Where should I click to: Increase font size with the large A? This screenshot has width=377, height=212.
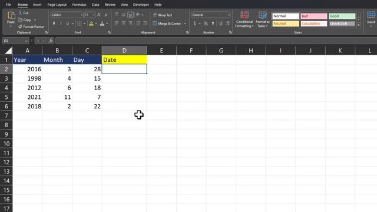pyautogui.click(x=99, y=15)
